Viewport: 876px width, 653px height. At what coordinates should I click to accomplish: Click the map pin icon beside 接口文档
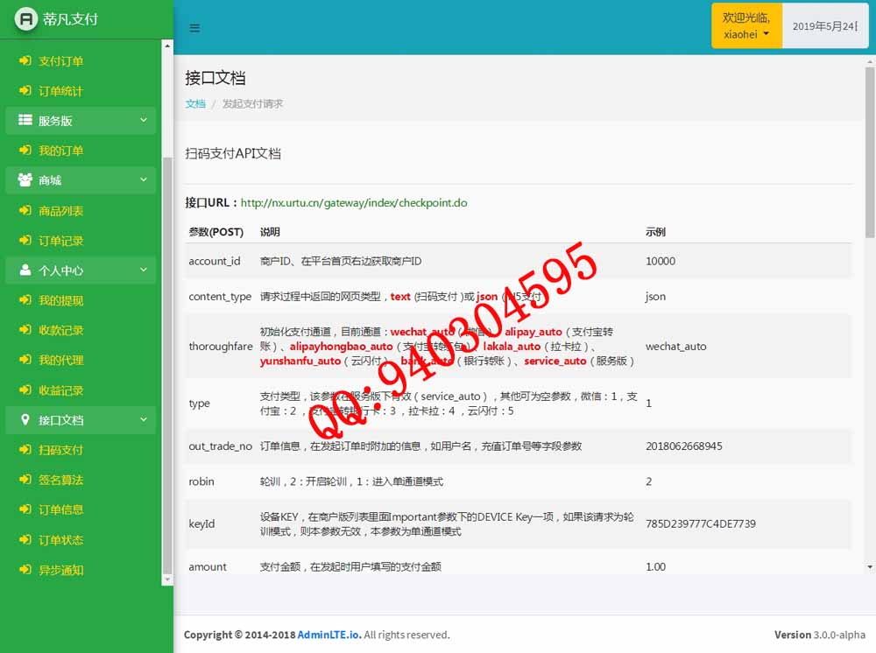(25, 420)
